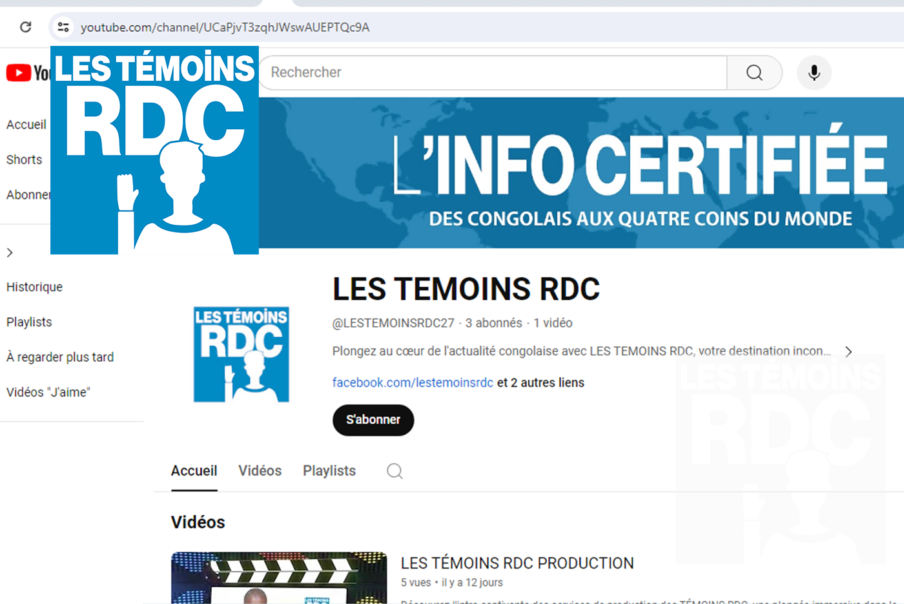Reload the page with the browser refresh icon
The width and height of the screenshot is (904, 604).
26,27
